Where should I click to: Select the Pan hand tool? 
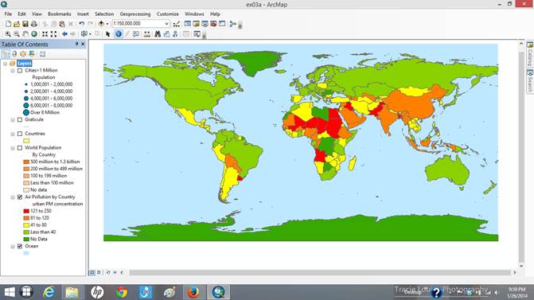25,34
